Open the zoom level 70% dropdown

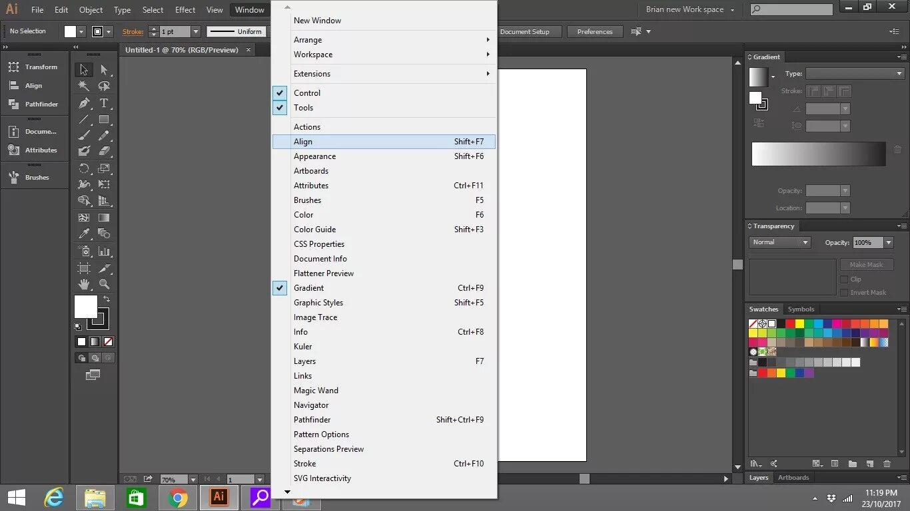click(193, 479)
